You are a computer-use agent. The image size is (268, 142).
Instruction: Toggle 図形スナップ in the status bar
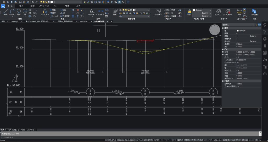pyautogui.click(x=188, y=140)
